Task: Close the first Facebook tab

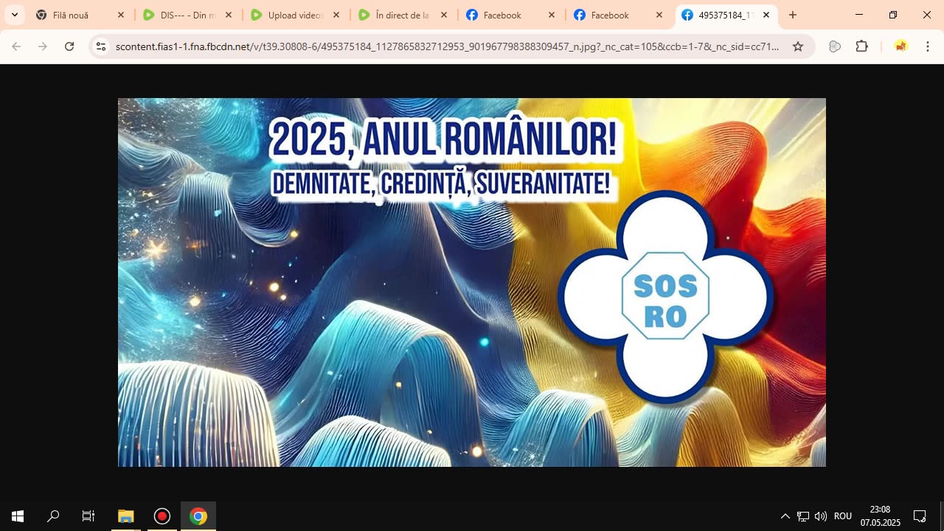Action: [x=552, y=15]
